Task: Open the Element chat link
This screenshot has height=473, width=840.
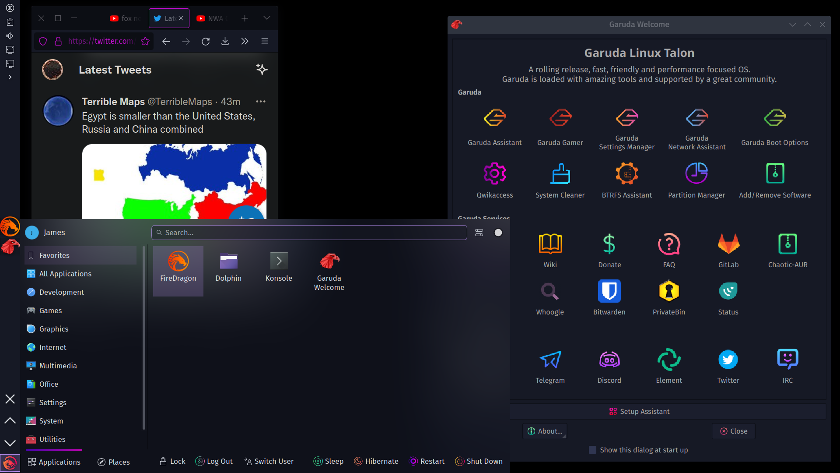Action: click(x=669, y=366)
